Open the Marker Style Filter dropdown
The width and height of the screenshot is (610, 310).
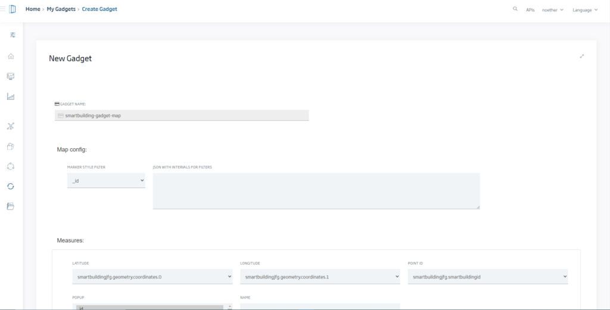(106, 181)
